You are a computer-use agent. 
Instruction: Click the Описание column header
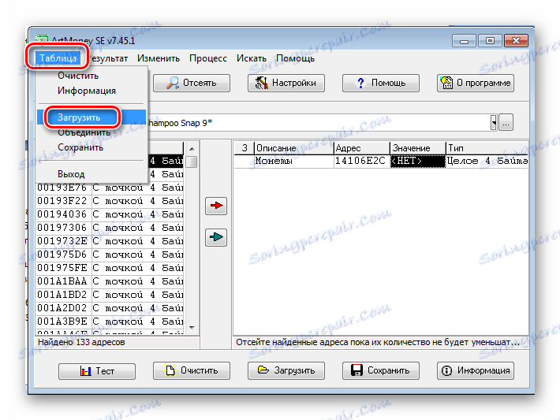coord(293,148)
